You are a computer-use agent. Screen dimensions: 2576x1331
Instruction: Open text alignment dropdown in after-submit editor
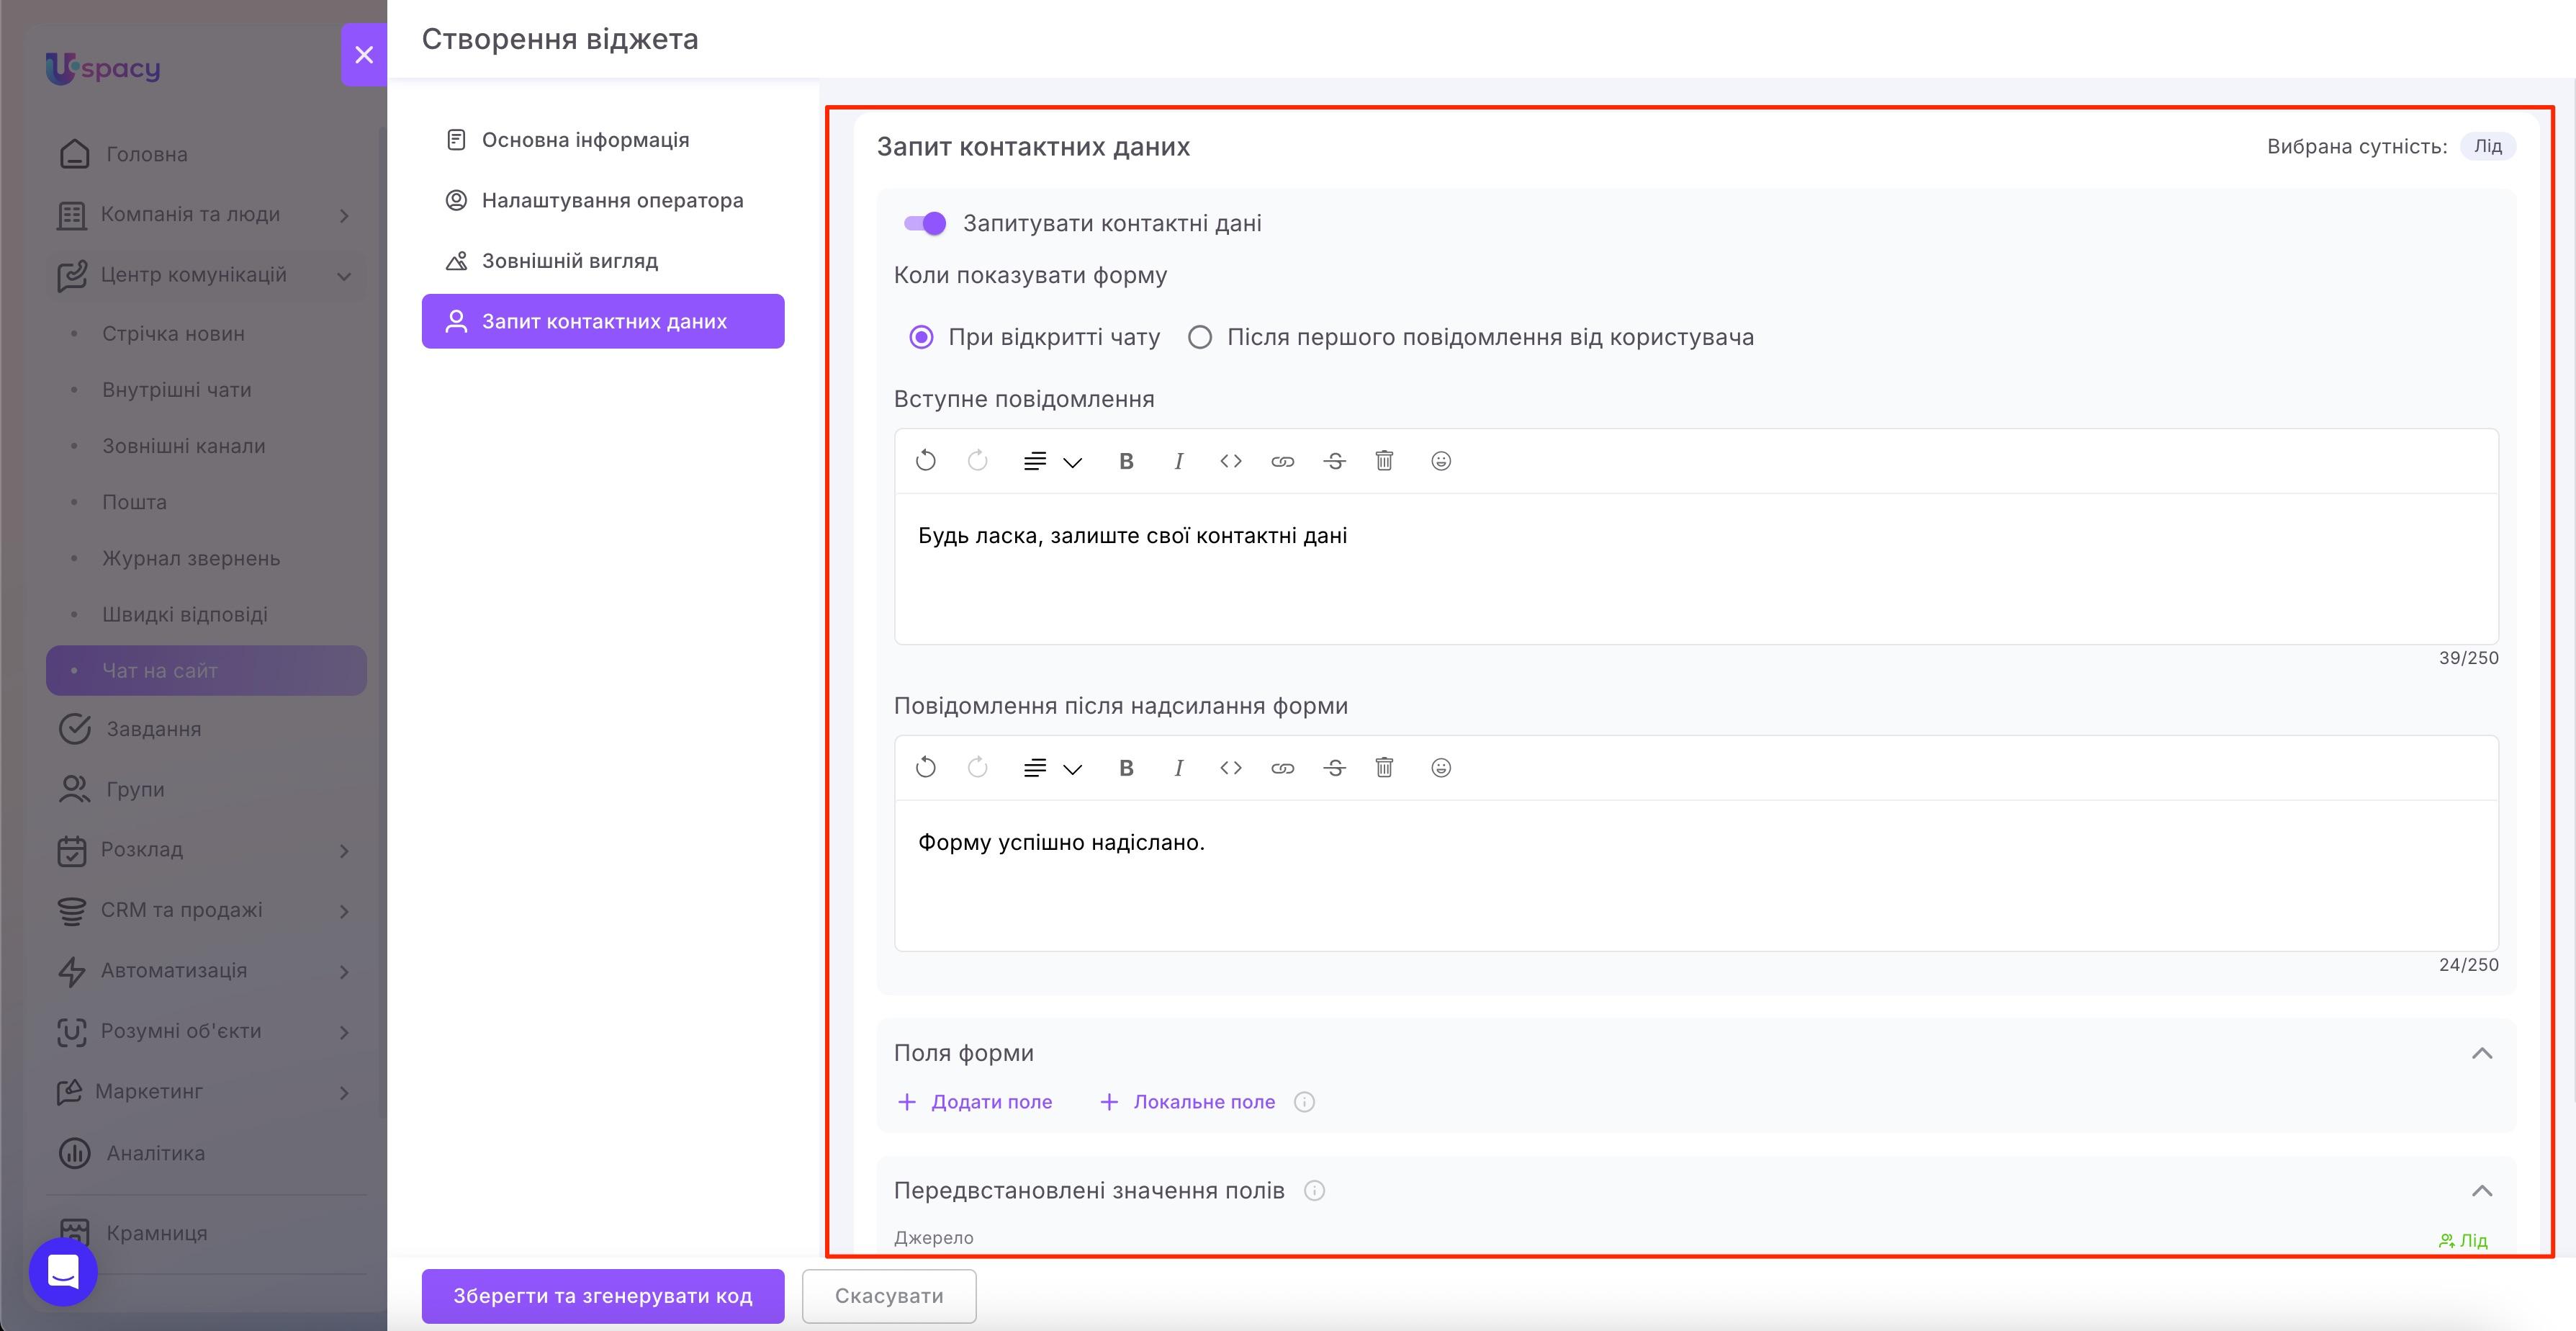tap(1053, 768)
